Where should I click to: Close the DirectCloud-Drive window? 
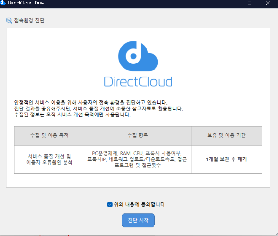click(x=268, y=3)
